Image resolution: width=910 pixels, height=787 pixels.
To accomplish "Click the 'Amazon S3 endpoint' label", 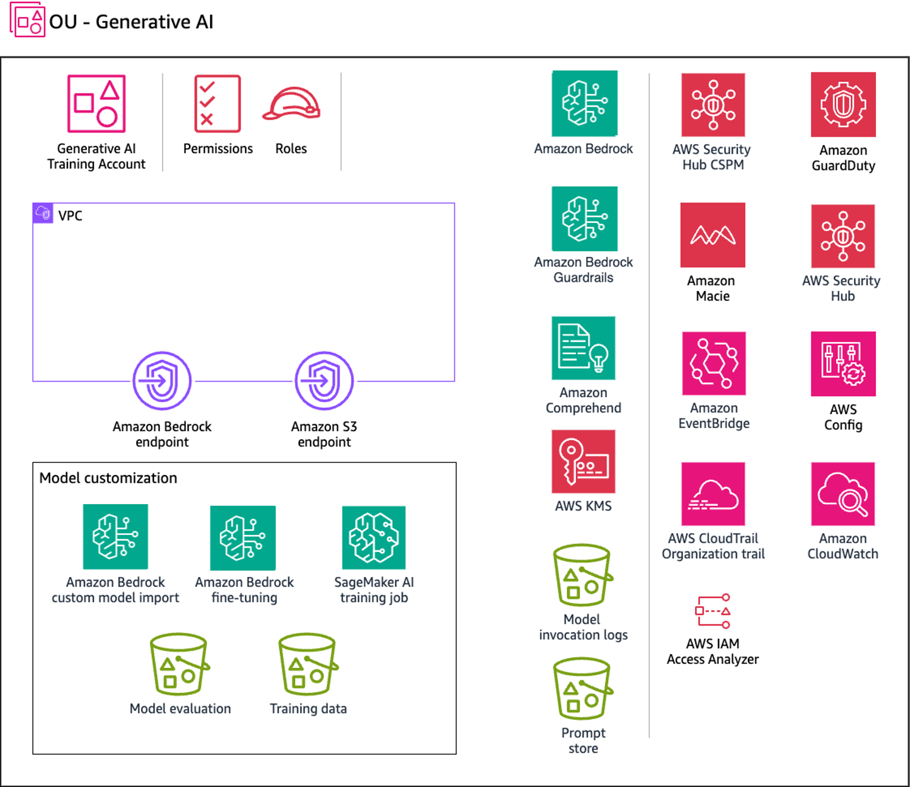I will pyautogui.click(x=324, y=434).
